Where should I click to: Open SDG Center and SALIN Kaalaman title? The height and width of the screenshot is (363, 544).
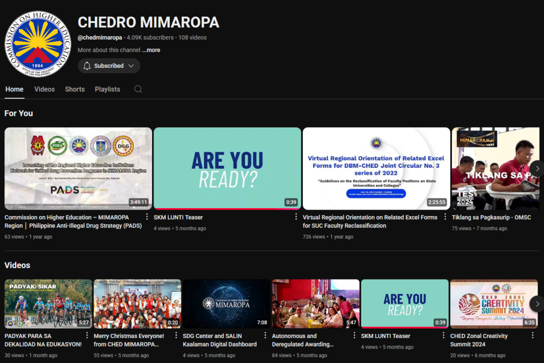pyautogui.click(x=219, y=340)
